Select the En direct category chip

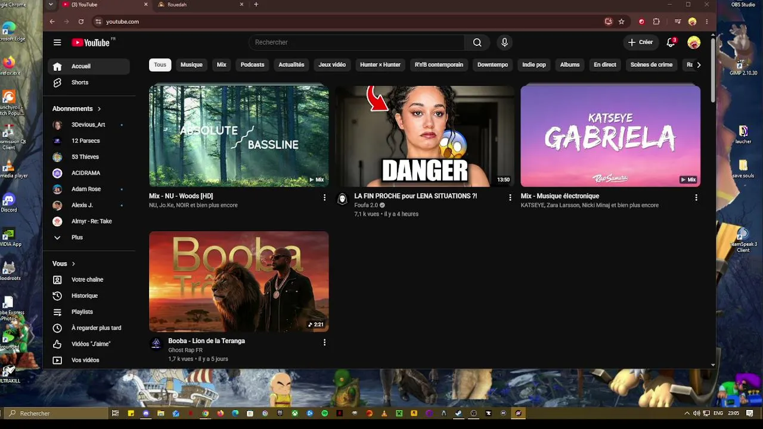pyautogui.click(x=605, y=64)
